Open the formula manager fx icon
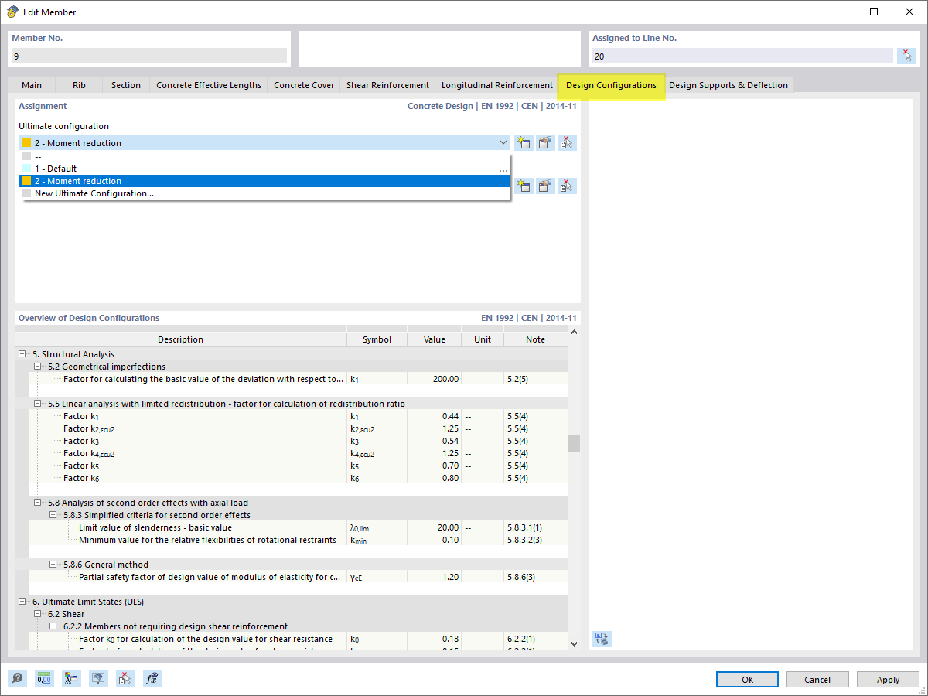 click(x=152, y=678)
